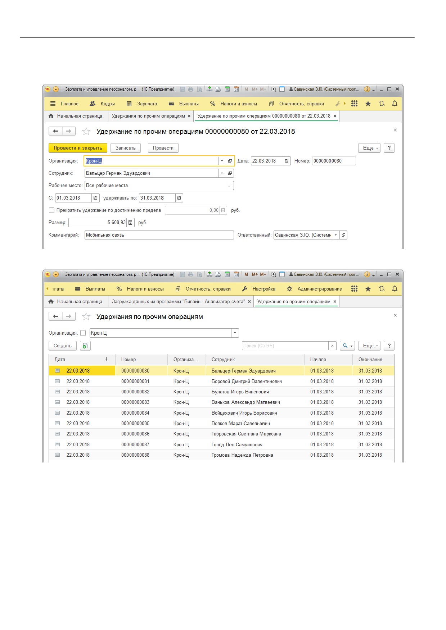
Task: Select row Габровская Светлана Марковна
Action: click(221, 434)
